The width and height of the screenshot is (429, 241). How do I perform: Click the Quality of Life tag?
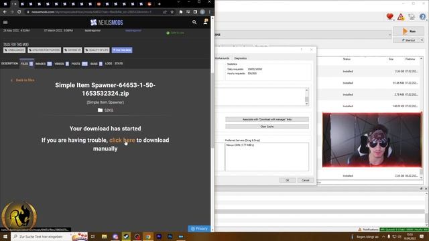(x=97, y=50)
